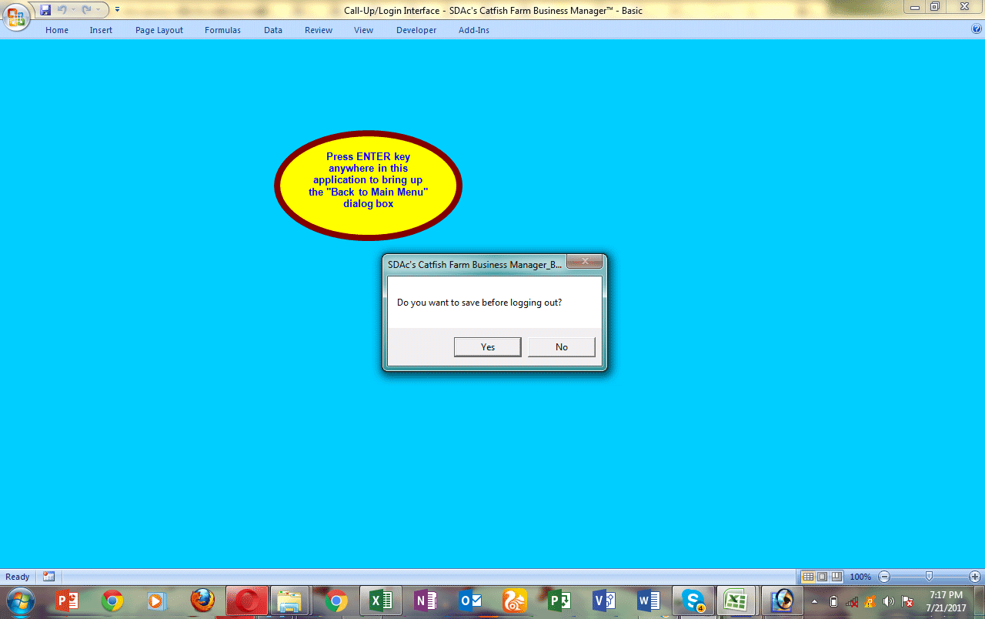Switch to the Add-Ins tab
The height and width of the screenshot is (619, 985).
point(474,30)
